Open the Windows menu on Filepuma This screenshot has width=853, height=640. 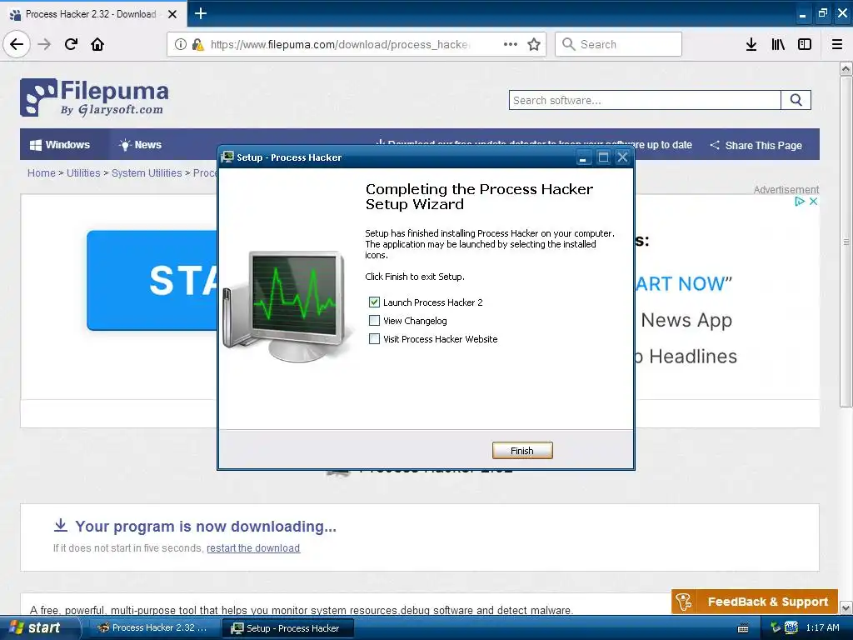click(x=60, y=145)
